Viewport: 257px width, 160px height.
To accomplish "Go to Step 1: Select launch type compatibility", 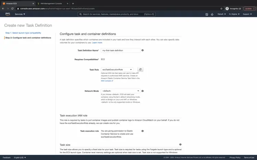I will coord(23,33).
